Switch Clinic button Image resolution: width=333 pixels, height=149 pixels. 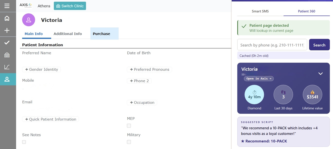tap(70, 6)
